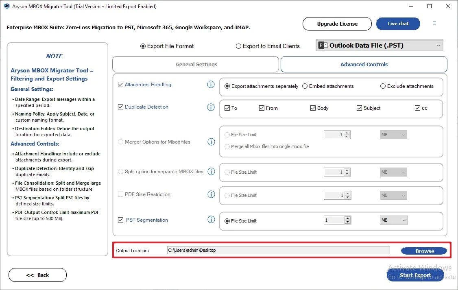Open the hamburger menu icon

tap(434, 23)
